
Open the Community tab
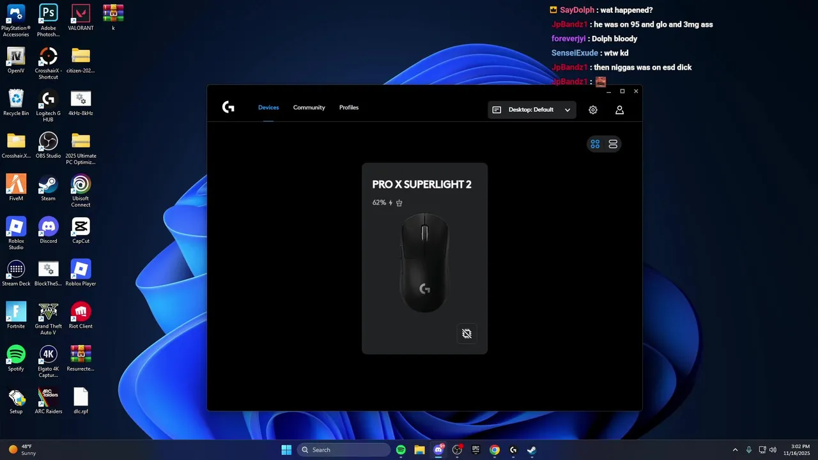[x=309, y=107]
